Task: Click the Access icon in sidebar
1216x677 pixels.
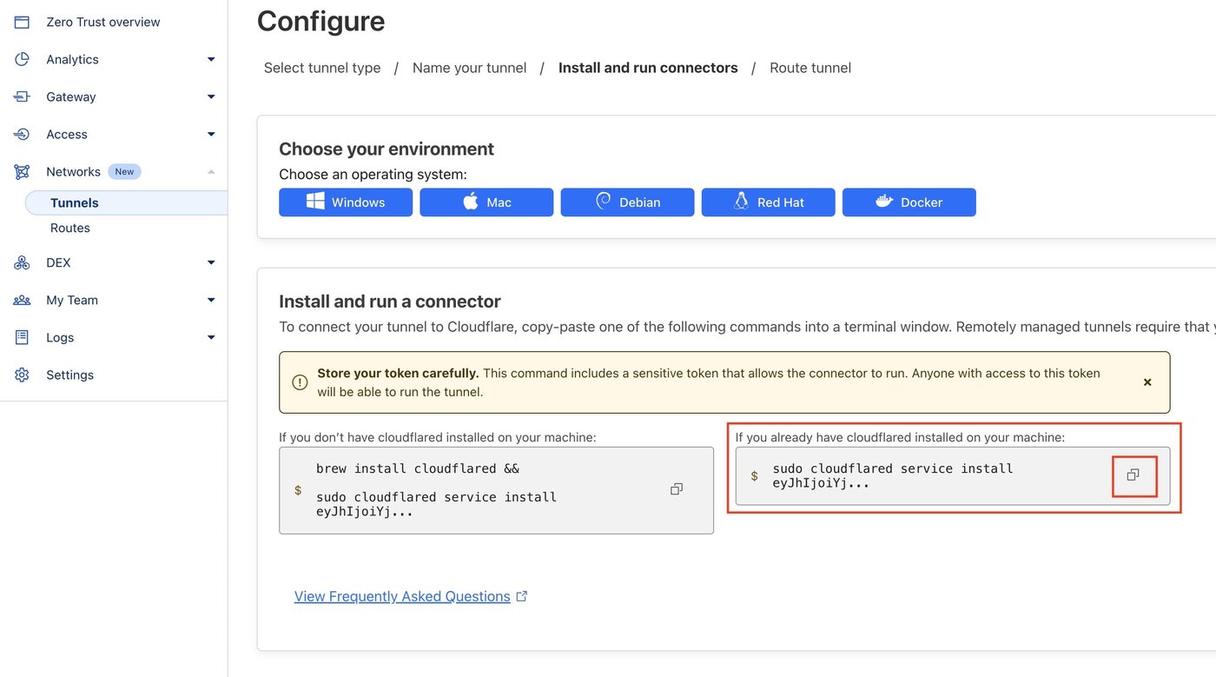Action: point(22,134)
